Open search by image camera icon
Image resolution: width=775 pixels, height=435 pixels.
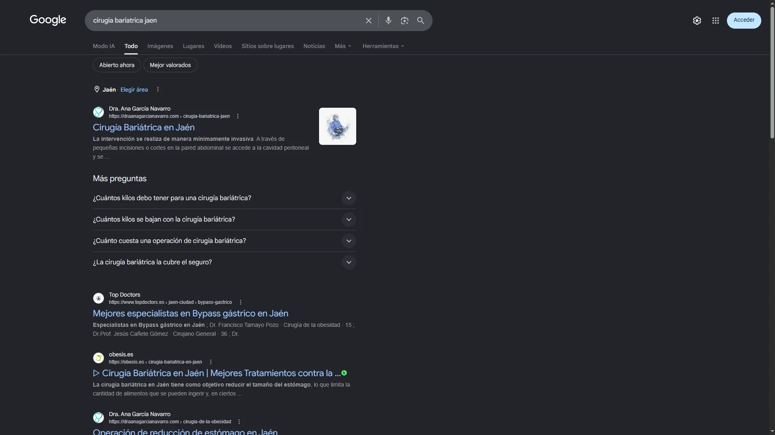point(405,21)
